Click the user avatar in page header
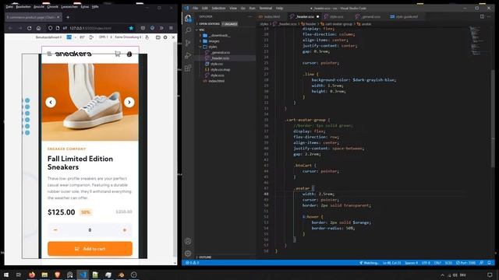Viewport: 499px width, 280px height. pos(129,54)
